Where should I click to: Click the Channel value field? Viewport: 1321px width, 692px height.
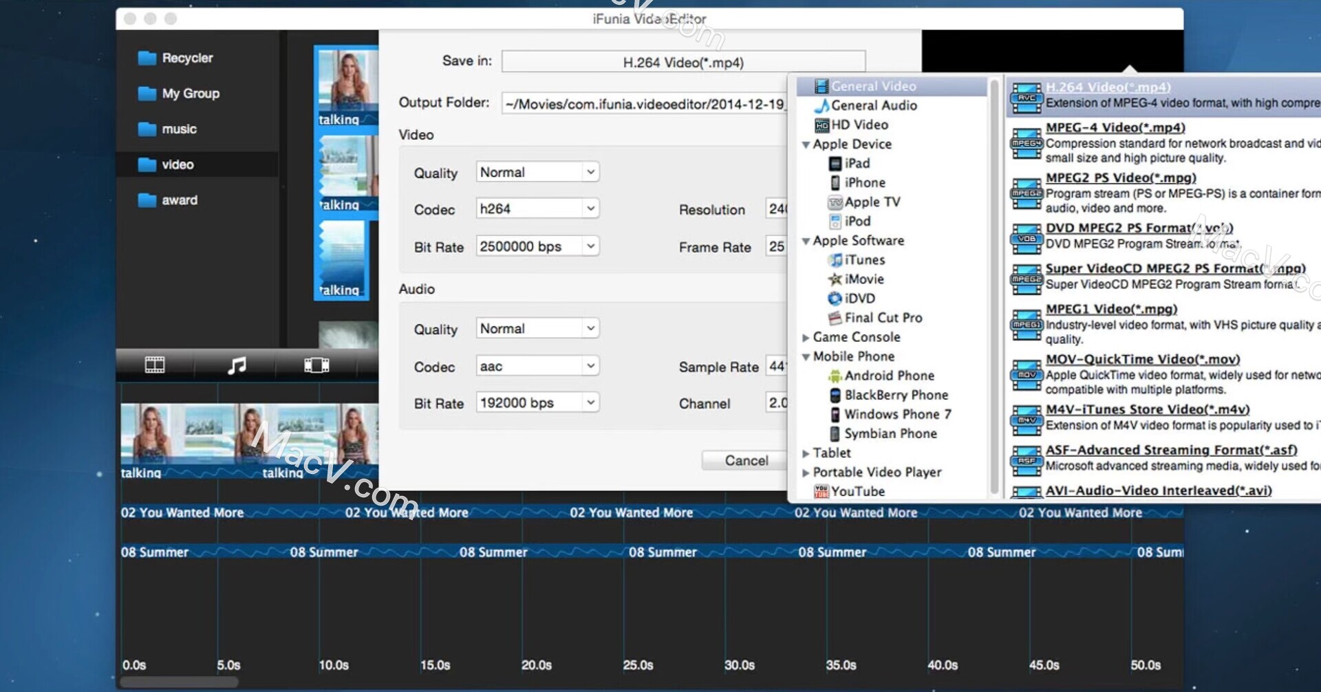(777, 402)
